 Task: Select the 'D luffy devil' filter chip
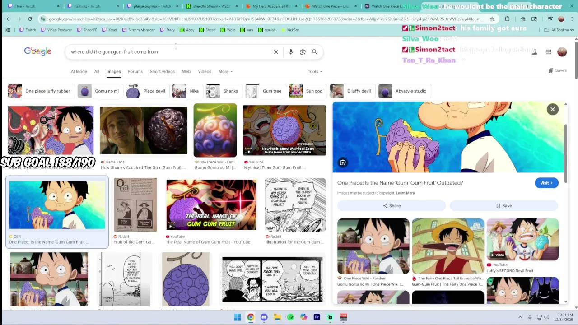click(x=352, y=91)
